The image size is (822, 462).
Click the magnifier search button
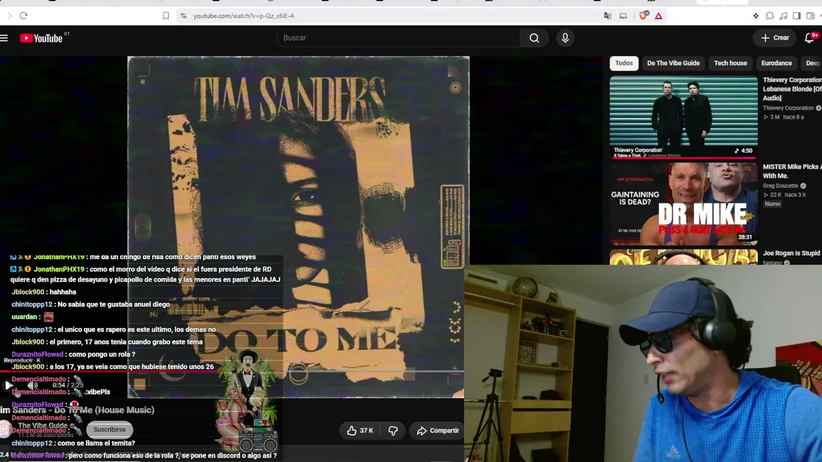coord(534,38)
